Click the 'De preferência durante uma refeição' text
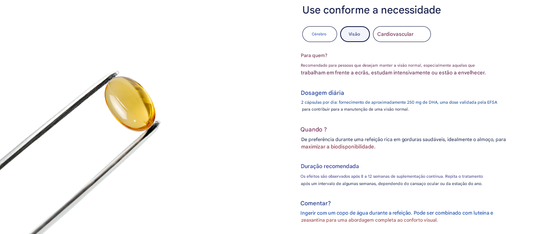The image size is (556, 234). pyautogui.click(x=403, y=140)
